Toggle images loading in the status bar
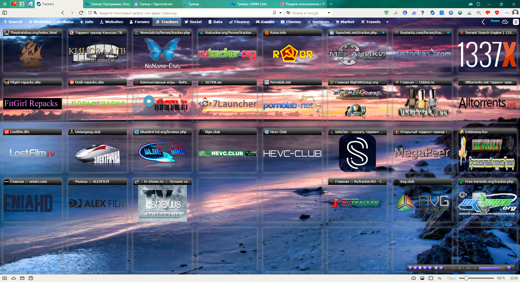Screen dimensions: 520x282 click(422, 278)
